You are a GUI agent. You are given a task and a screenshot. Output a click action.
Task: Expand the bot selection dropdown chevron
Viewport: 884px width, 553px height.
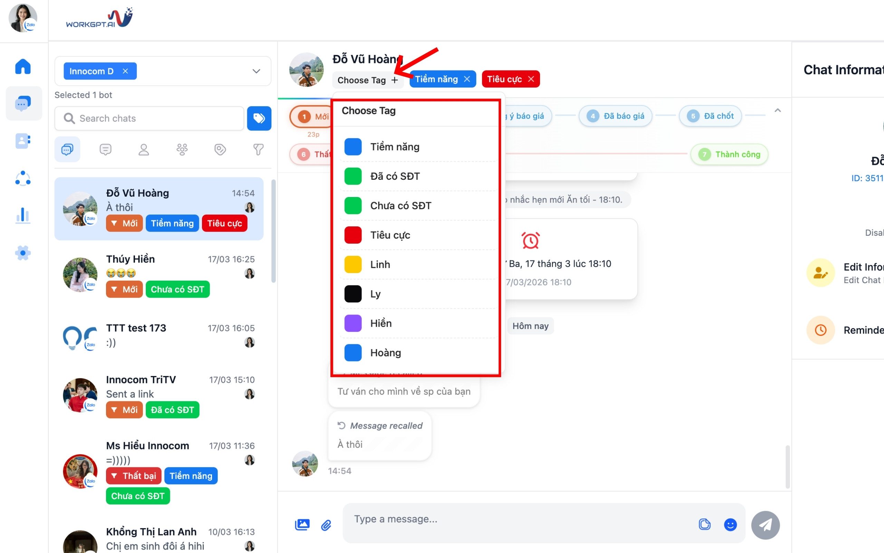pyautogui.click(x=257, y=71)
